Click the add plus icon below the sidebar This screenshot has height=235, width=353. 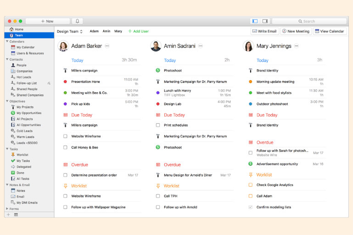(8, 214)
